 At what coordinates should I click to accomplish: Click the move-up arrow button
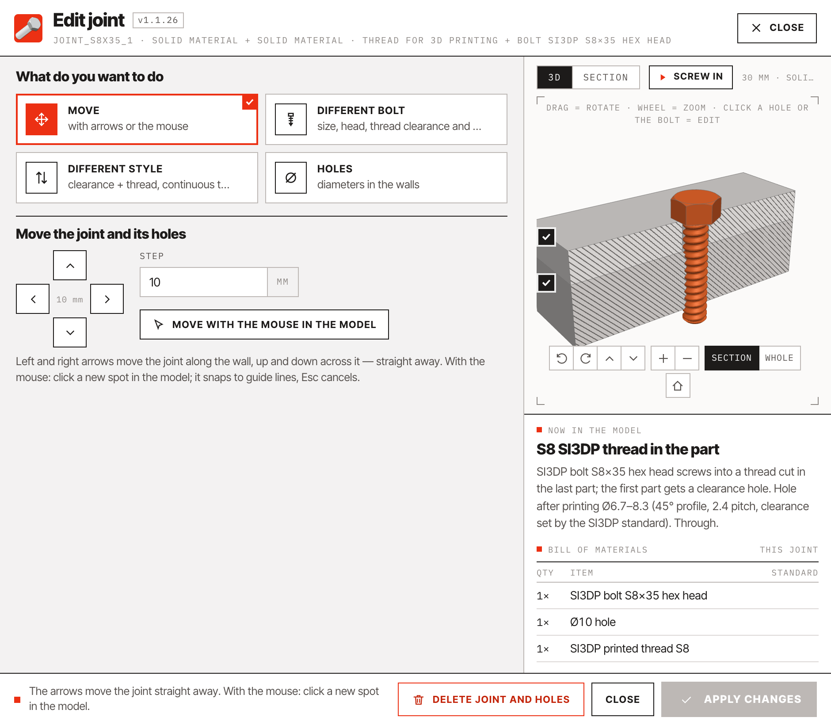coord(70,265)
